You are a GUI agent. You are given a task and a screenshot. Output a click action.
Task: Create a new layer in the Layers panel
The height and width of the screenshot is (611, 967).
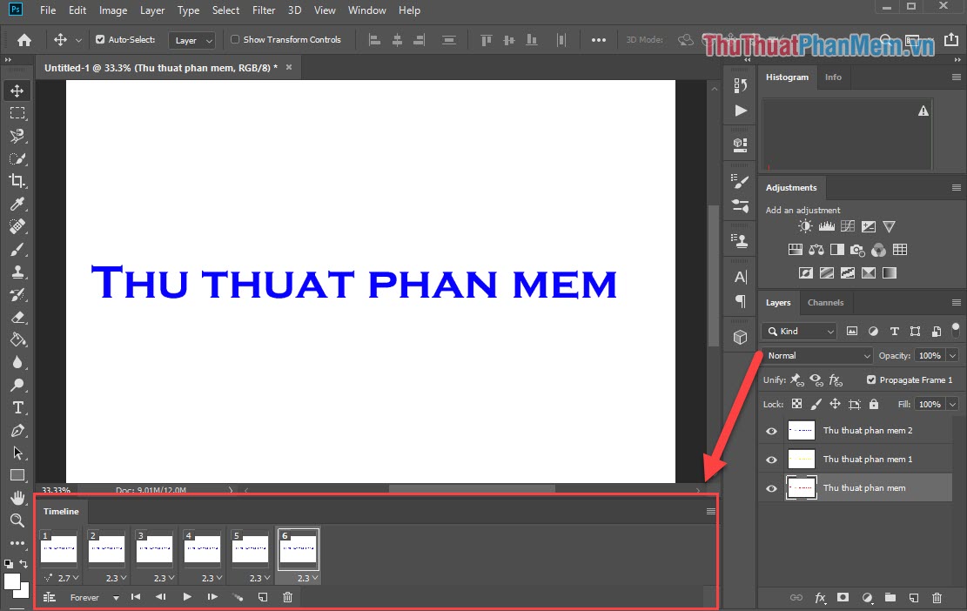pyautogui.click(x=914, y=598)
